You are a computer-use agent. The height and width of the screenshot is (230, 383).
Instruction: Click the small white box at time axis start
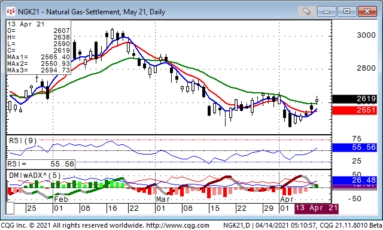(10, 208)
